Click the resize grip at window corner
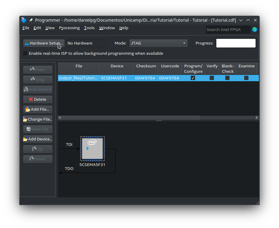The width and height of the screenshot is (279, 228). pyautogui.click(x=257, y=203)
